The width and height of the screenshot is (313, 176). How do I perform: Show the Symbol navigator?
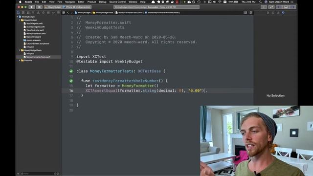28,13
